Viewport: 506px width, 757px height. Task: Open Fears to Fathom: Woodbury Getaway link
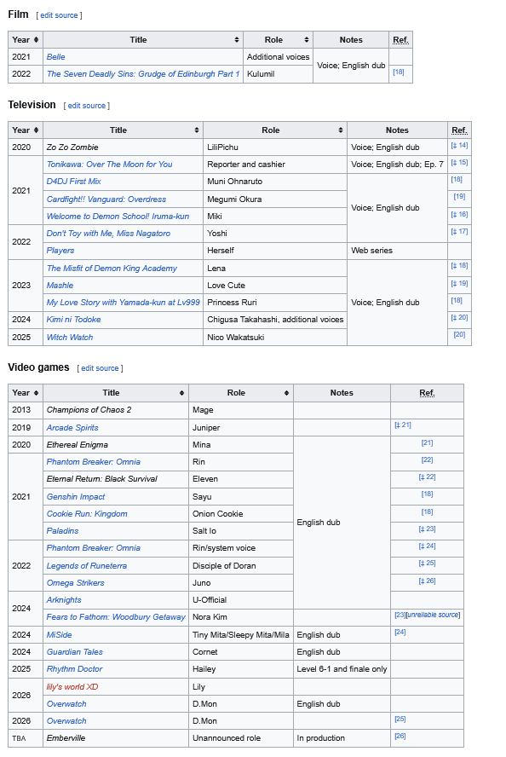(116, 617)
